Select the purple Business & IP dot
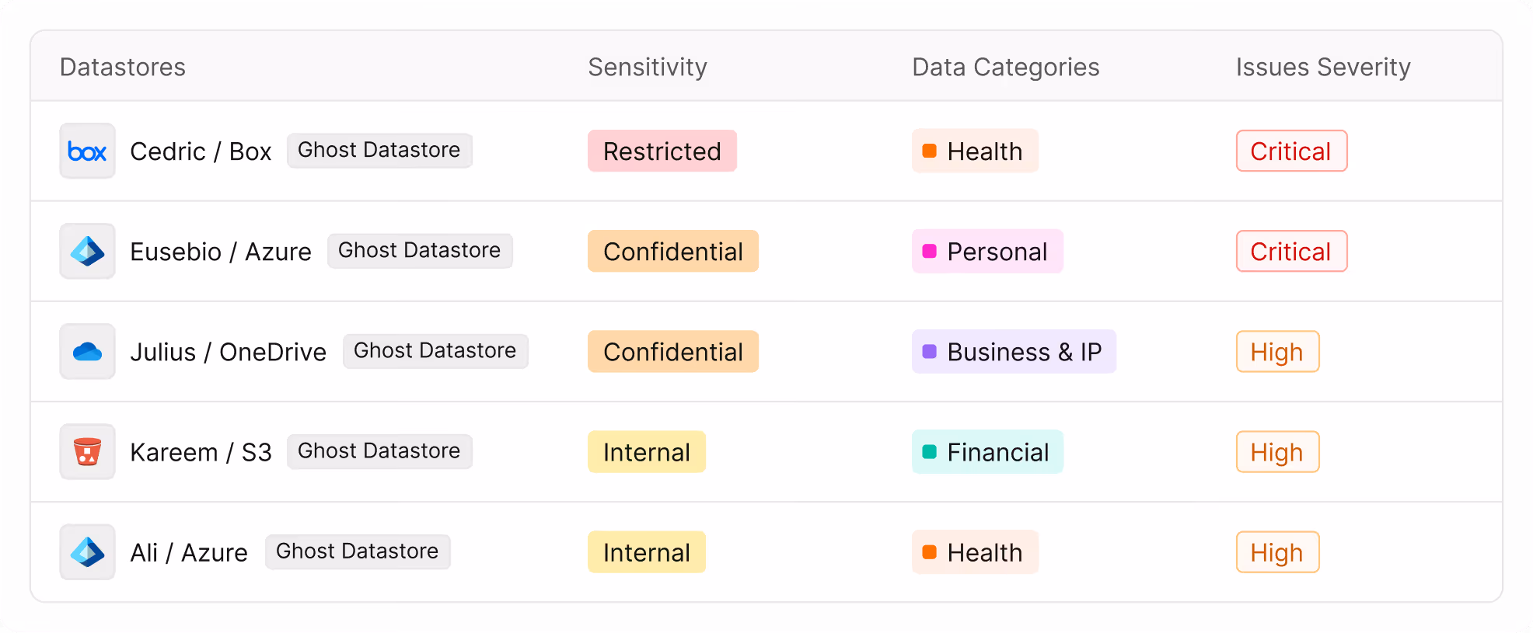1533x633 pixels. [x=929, y=351]
